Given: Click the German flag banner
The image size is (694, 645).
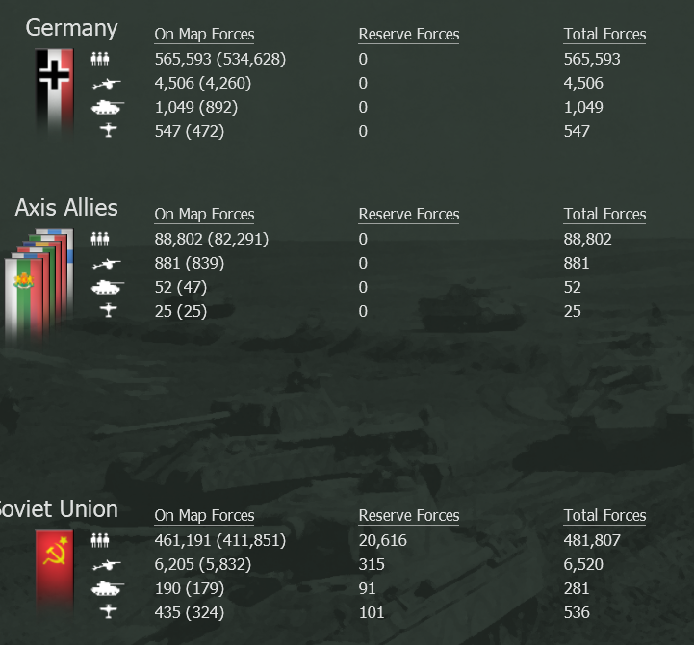Looking at the screenshot, I should click(55, 90).
